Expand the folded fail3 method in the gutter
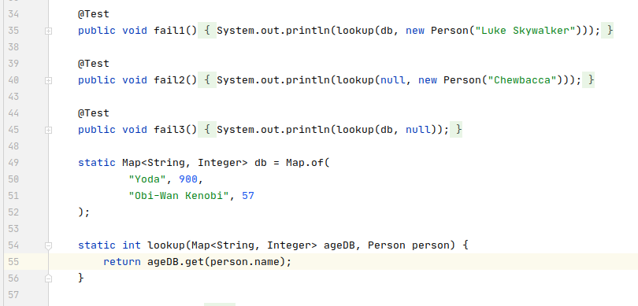 click(x=48, y=130)
